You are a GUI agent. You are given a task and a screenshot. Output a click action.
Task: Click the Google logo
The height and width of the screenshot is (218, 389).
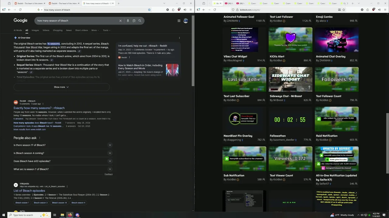(20, 21)
